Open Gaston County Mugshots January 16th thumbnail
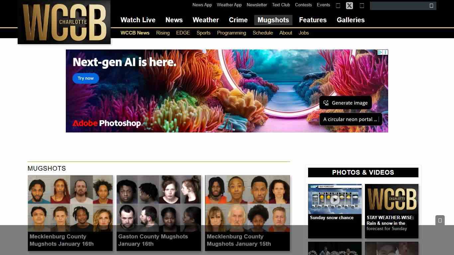 (x=159, y=212)
